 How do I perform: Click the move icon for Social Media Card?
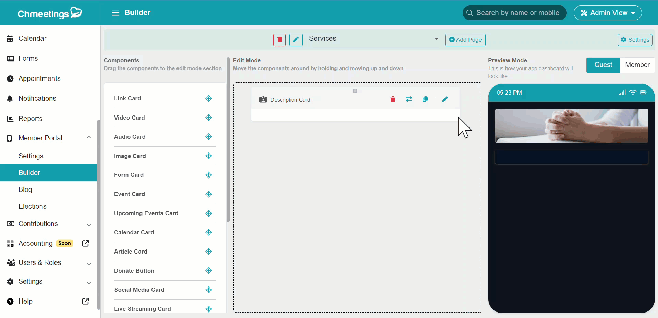(209, 290)
